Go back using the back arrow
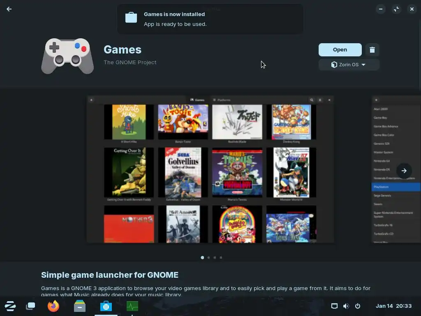This screenshot has height=316, width=421. click(9, 9)
